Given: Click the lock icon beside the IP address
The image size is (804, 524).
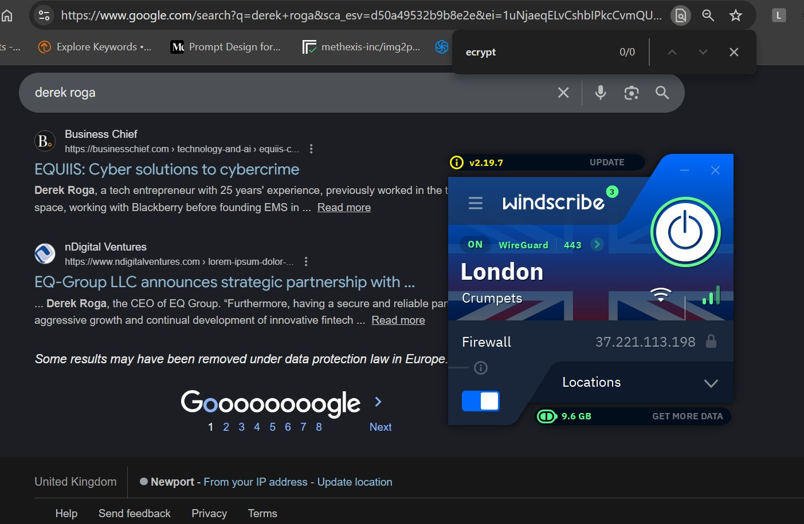Looking at the screenshot, I should coord(711,342).
